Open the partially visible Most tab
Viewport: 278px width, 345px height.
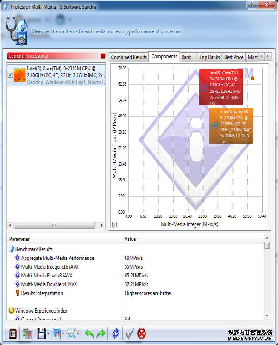click(x=252, y=57)
